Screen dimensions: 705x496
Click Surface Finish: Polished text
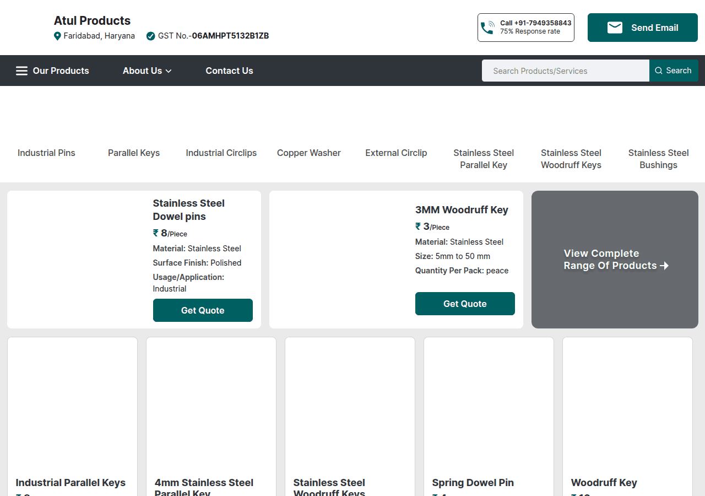[x=197, y=263]
